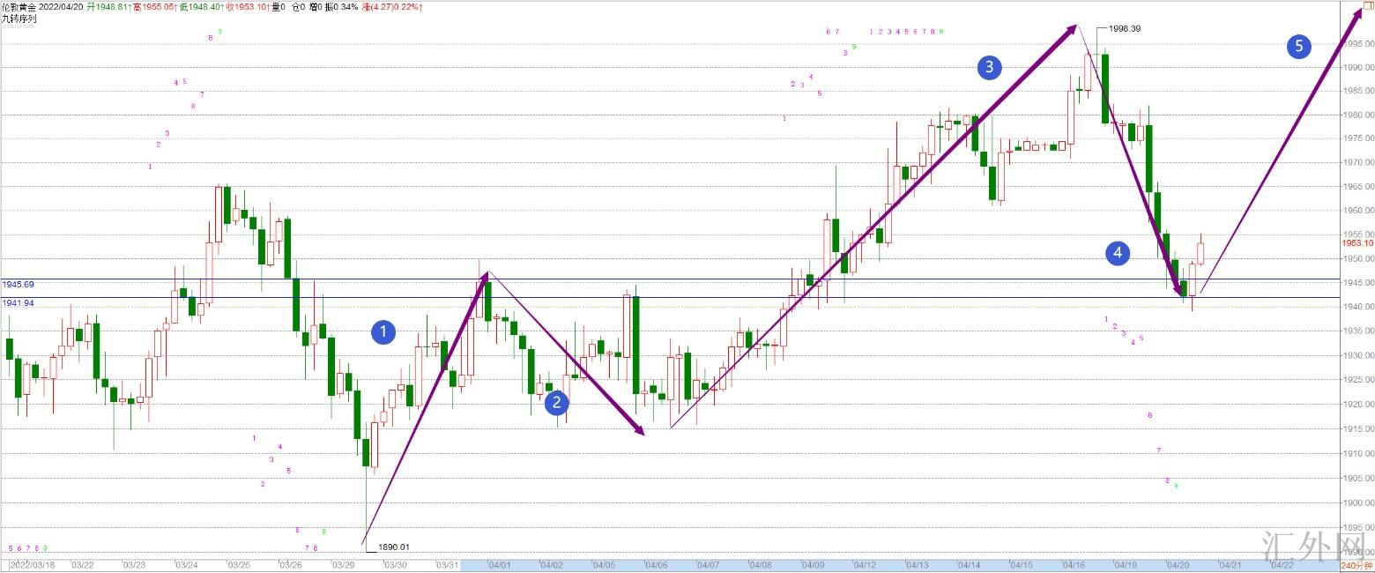
Task: Click the 1890.01 low price label
Action: pos(394,547)
